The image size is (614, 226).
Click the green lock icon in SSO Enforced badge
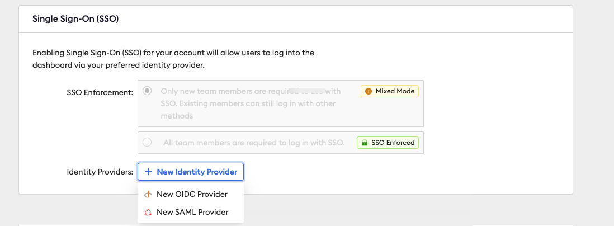click(x=364, y=143)
